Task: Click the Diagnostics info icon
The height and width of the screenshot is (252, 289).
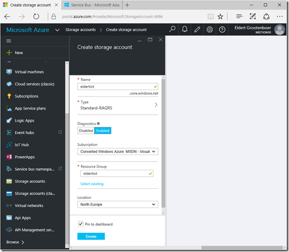Action: point(98,124)
